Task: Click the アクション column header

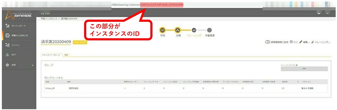Action: tap(306, 82)
